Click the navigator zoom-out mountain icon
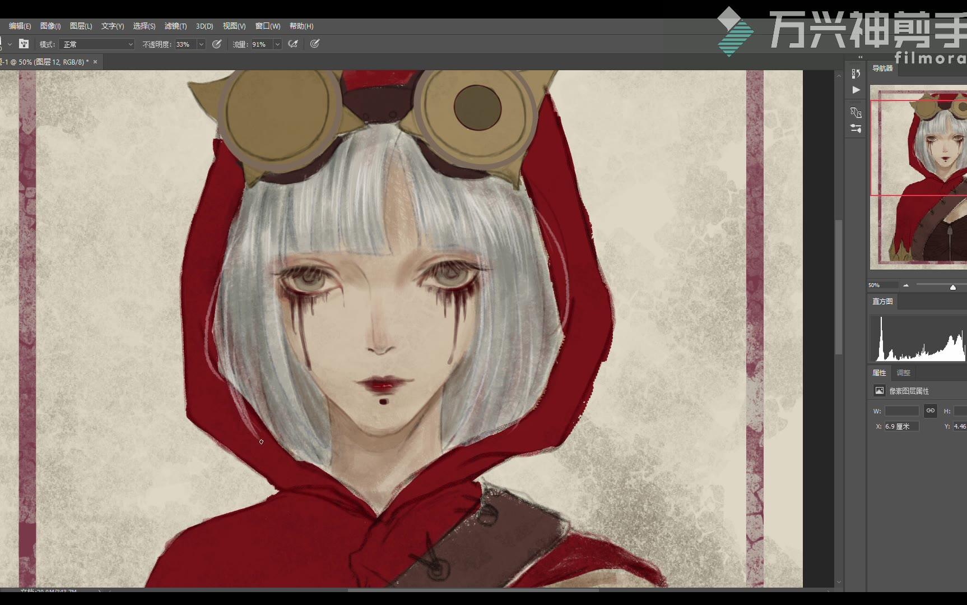The height and width of the screenshot is (605, 967). pos(905,285)
